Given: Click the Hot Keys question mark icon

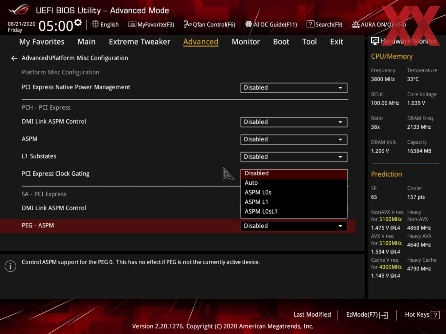Looking at the screenshot, I should pyautogui.click(x=435, y=315).
